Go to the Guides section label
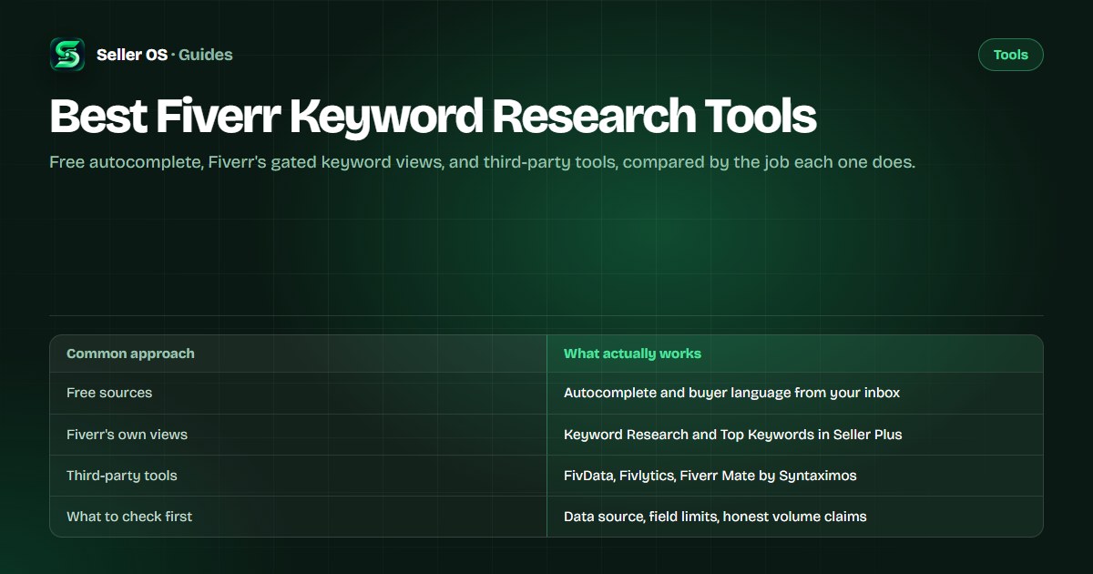The image size is (1093, 574). click(206, 55)
